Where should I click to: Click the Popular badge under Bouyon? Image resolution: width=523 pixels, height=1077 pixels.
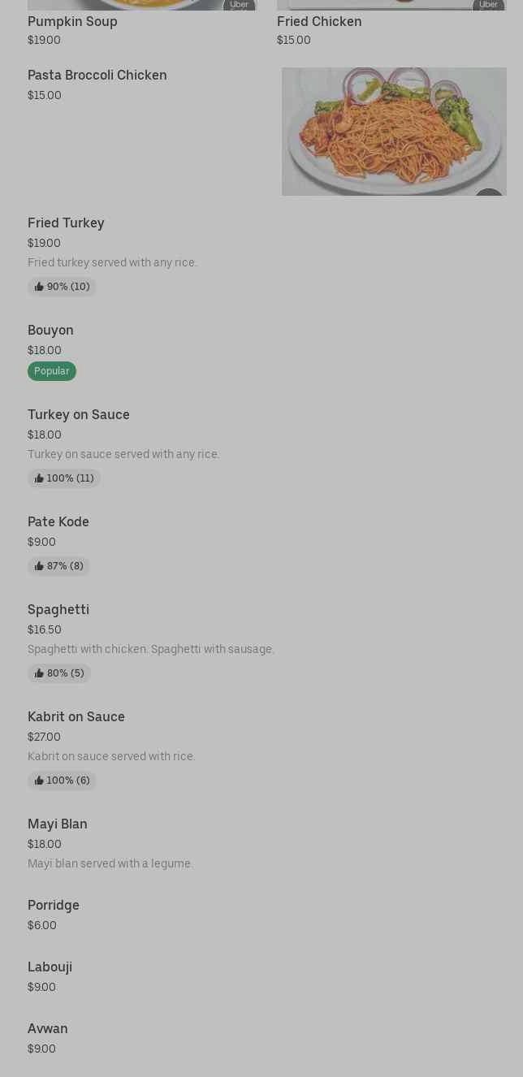(51, 371)
